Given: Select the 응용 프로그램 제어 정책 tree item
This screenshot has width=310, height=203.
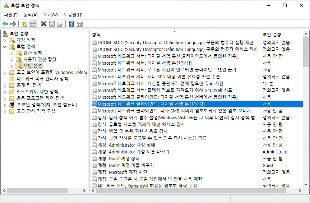Looking at the screenshot, I should [x=40, y=98].
